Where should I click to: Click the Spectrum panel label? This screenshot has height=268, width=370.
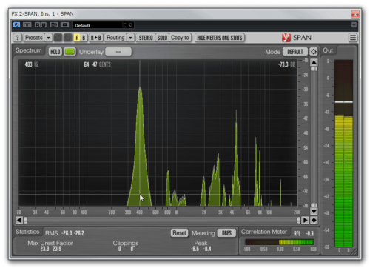click(29, 50)
